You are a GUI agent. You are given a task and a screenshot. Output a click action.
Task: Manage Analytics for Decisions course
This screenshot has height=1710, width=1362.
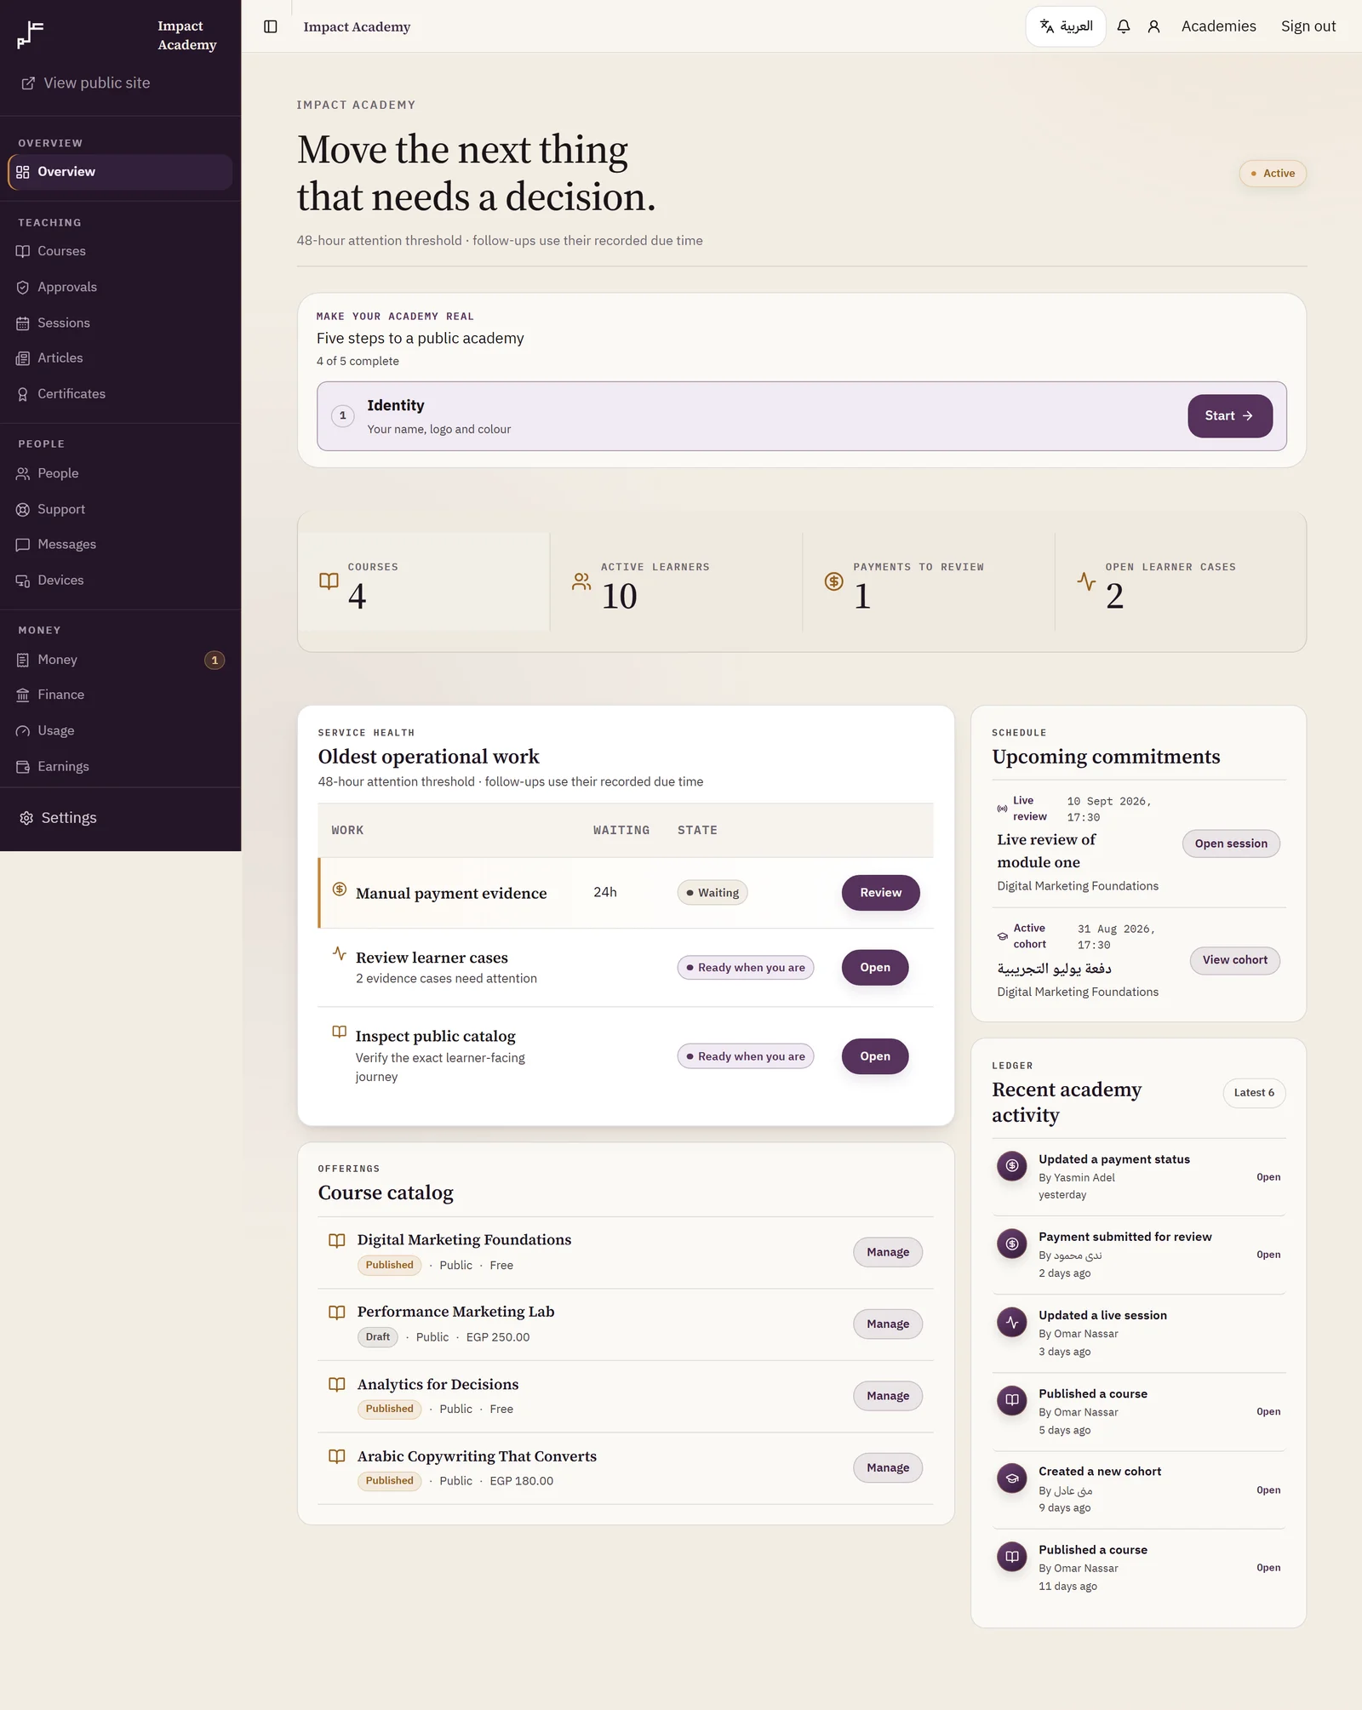pyautogui.click(x=888, y=1396)
